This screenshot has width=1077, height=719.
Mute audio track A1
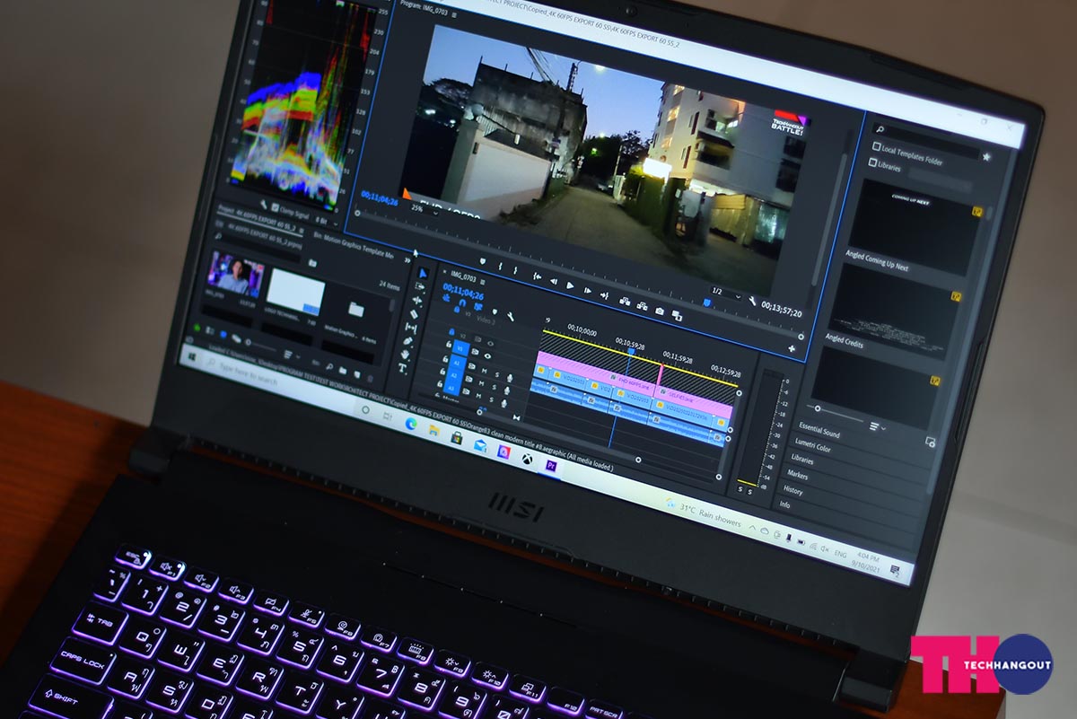484,370
